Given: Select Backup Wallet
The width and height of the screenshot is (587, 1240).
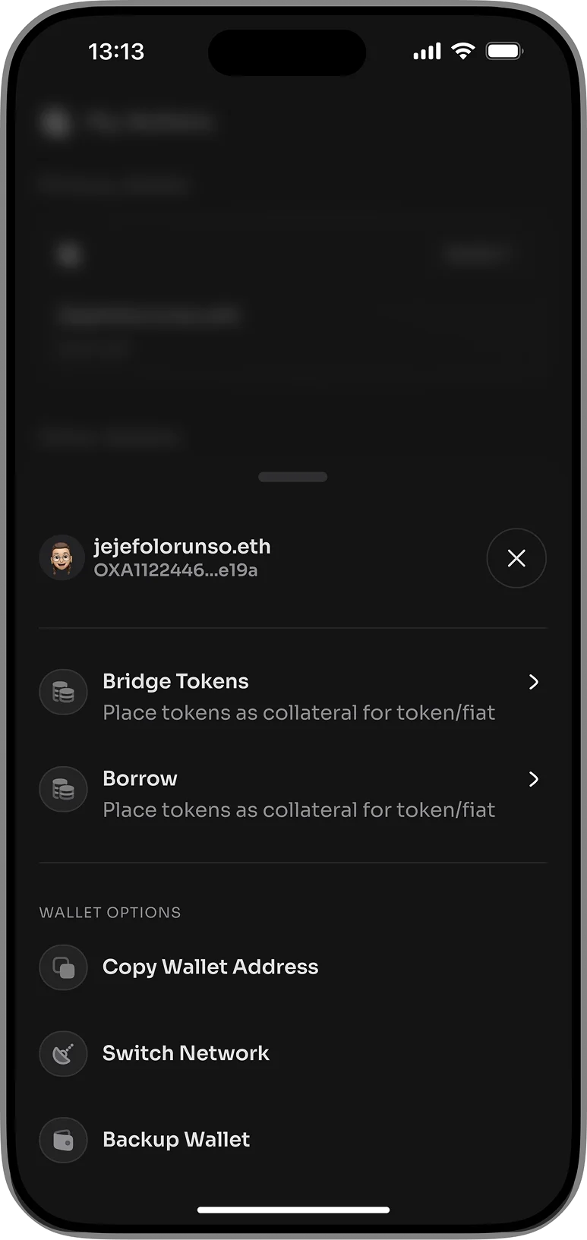Looking at the screenshot, I should coord(292,1140).
